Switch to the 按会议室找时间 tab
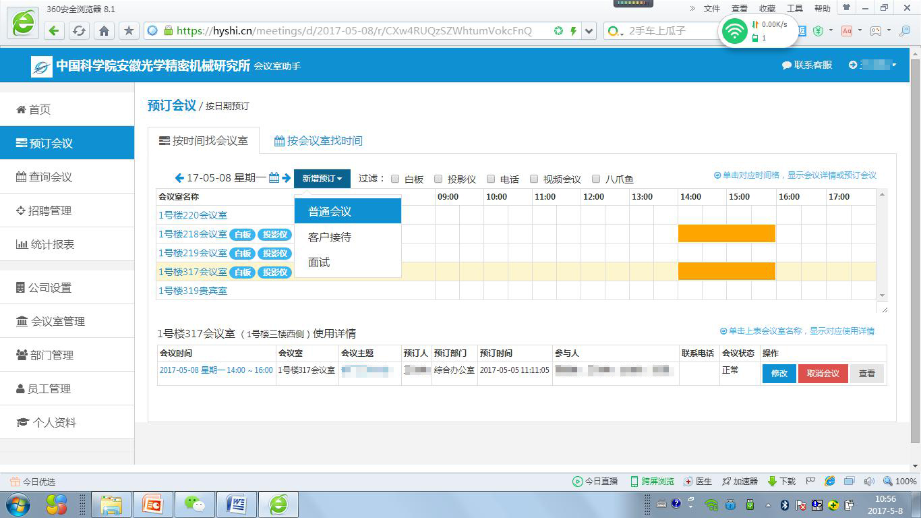The height and width of the screenshot is (518, 921). point(318,140)
